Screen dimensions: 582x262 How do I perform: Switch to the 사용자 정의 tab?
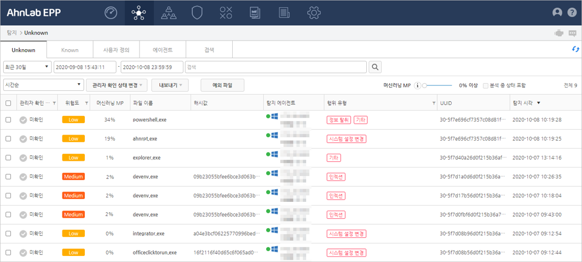point(116,50)
